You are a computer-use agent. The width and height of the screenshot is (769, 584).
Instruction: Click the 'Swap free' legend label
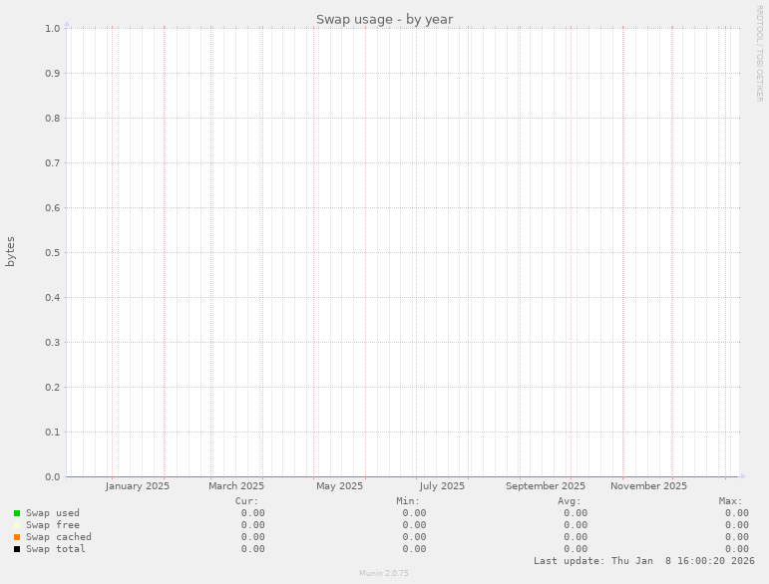coord(53,525)
